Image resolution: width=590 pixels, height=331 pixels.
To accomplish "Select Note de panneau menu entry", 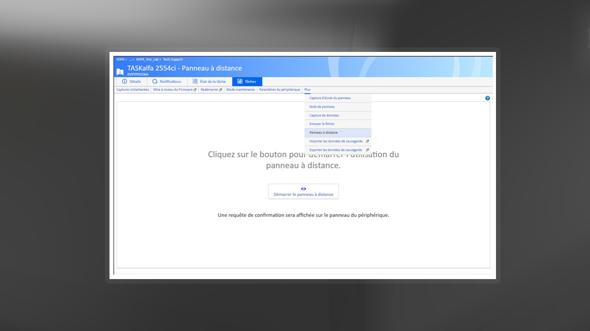I will [322, 107].
